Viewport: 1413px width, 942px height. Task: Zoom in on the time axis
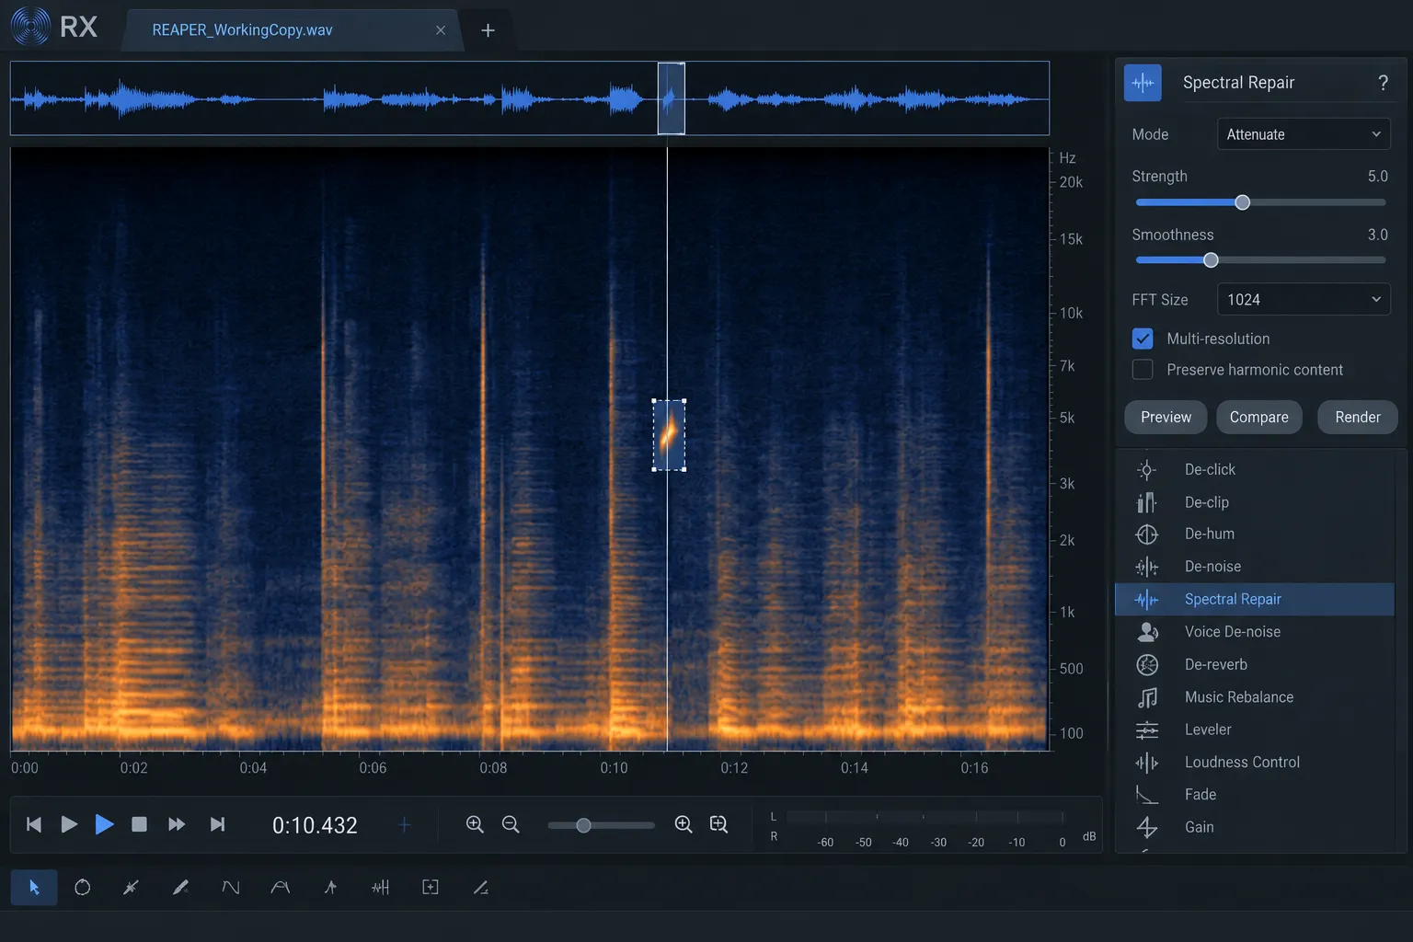tap(475, 824)
